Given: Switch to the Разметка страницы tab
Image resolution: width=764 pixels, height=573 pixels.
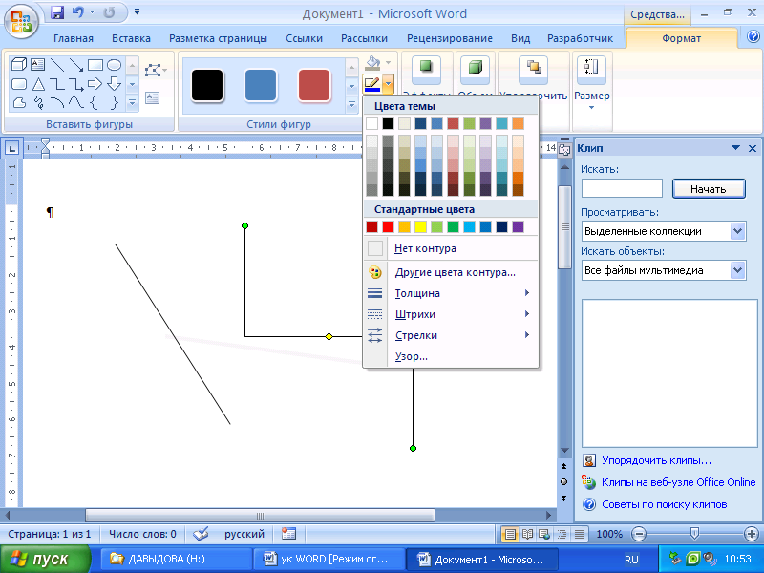Looking at the screenshot, I should click(x=218, y=38).
